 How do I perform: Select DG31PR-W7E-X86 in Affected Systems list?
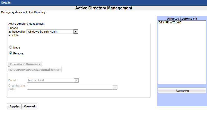pyautogui.click(x=170, y=23)
